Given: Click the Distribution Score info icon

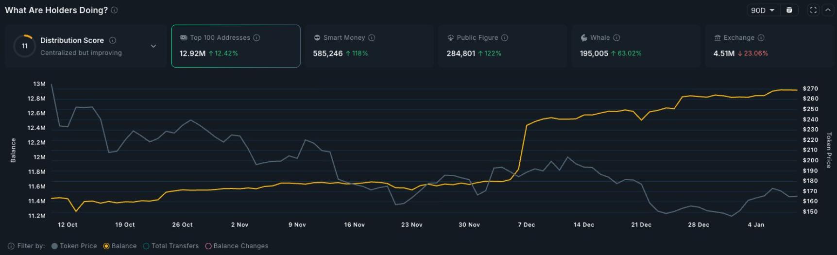Looking at the screenshot, I should (113, 40).
